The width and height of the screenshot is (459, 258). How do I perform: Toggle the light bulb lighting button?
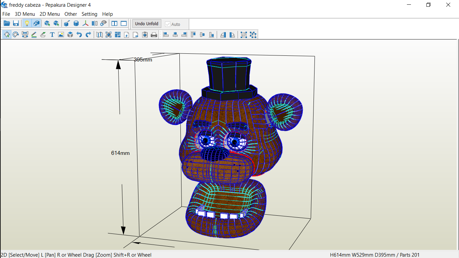pyautogui.click(x=27, y=24)
